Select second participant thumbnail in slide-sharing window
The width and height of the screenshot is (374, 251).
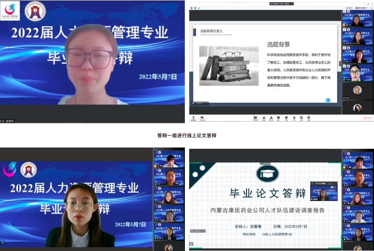point(357,36)
